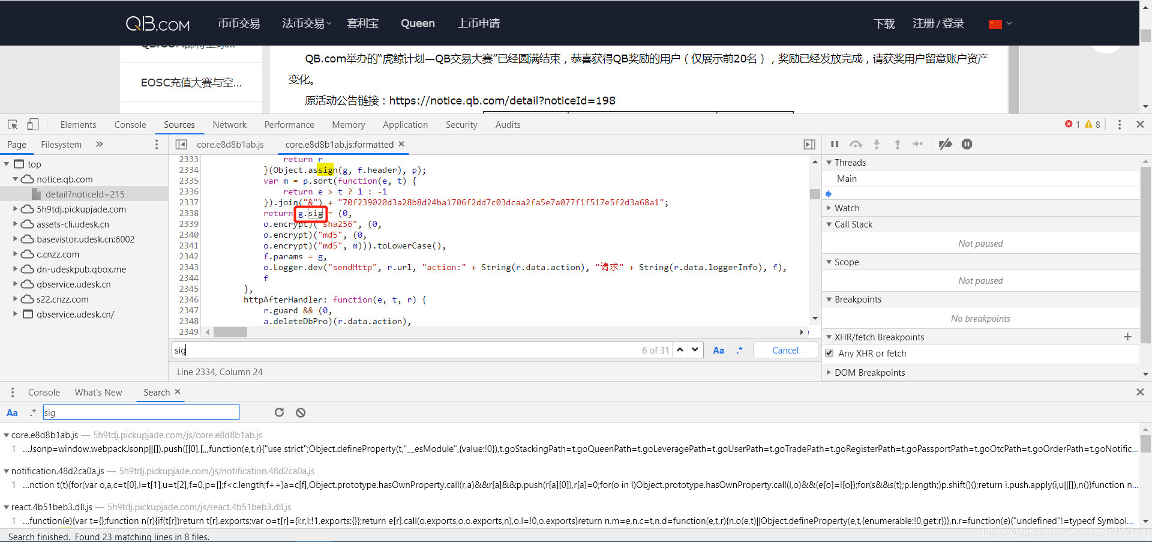Click the 币币交易 nav link
This screenshot has height=542, width=1152.
(x=239, y=23)
